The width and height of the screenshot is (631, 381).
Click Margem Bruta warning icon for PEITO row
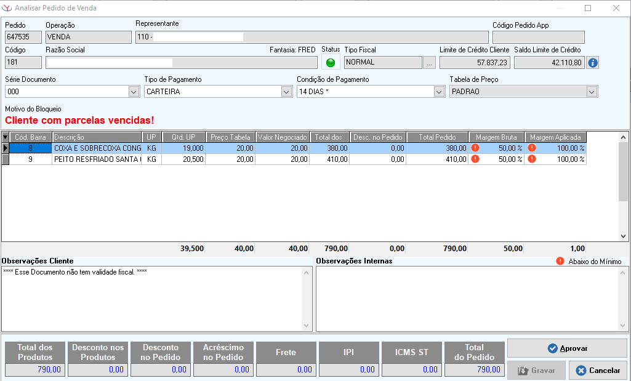[475, 159]
